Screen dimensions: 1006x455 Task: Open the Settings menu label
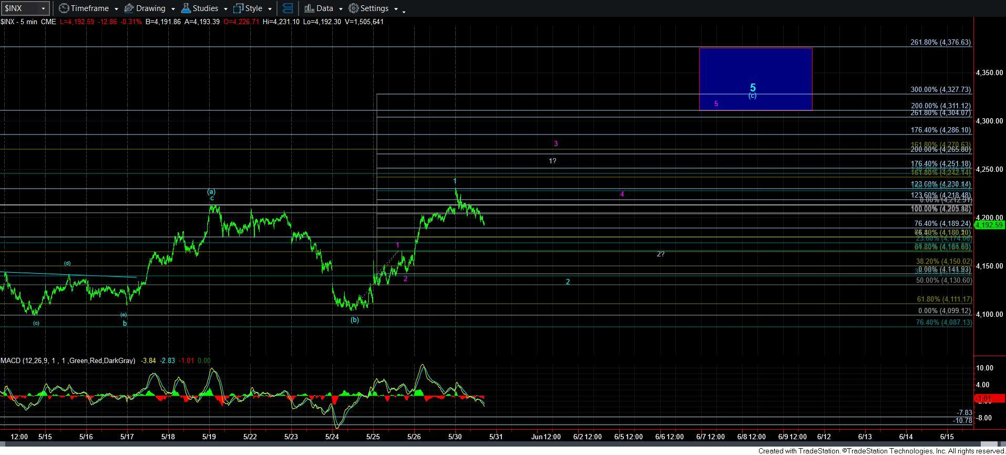[374, 8]
